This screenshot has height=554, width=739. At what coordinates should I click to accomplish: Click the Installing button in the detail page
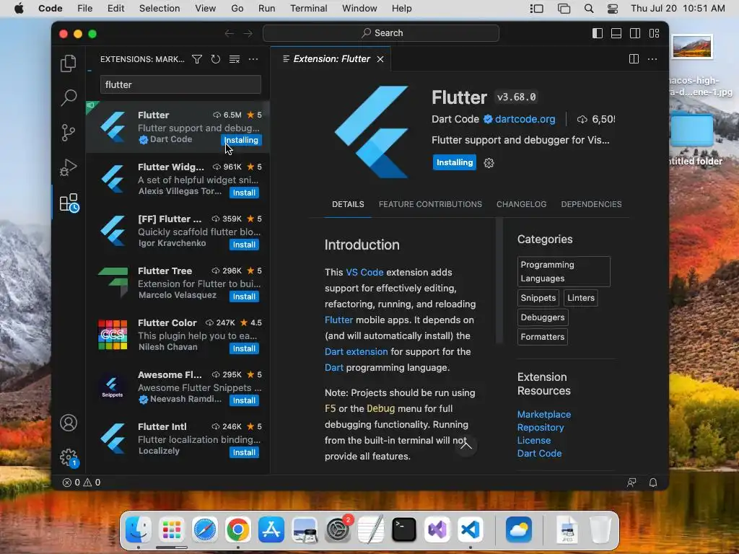[x=455, y=162]
